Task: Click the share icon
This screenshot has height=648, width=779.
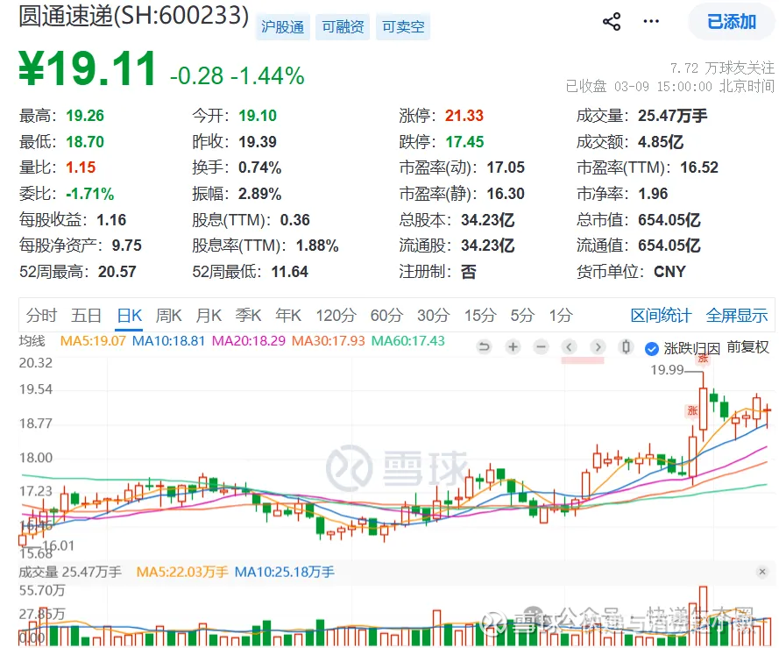Action: pos(612,21)
